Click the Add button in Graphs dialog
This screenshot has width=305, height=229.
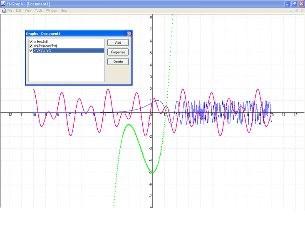point(118,42)
